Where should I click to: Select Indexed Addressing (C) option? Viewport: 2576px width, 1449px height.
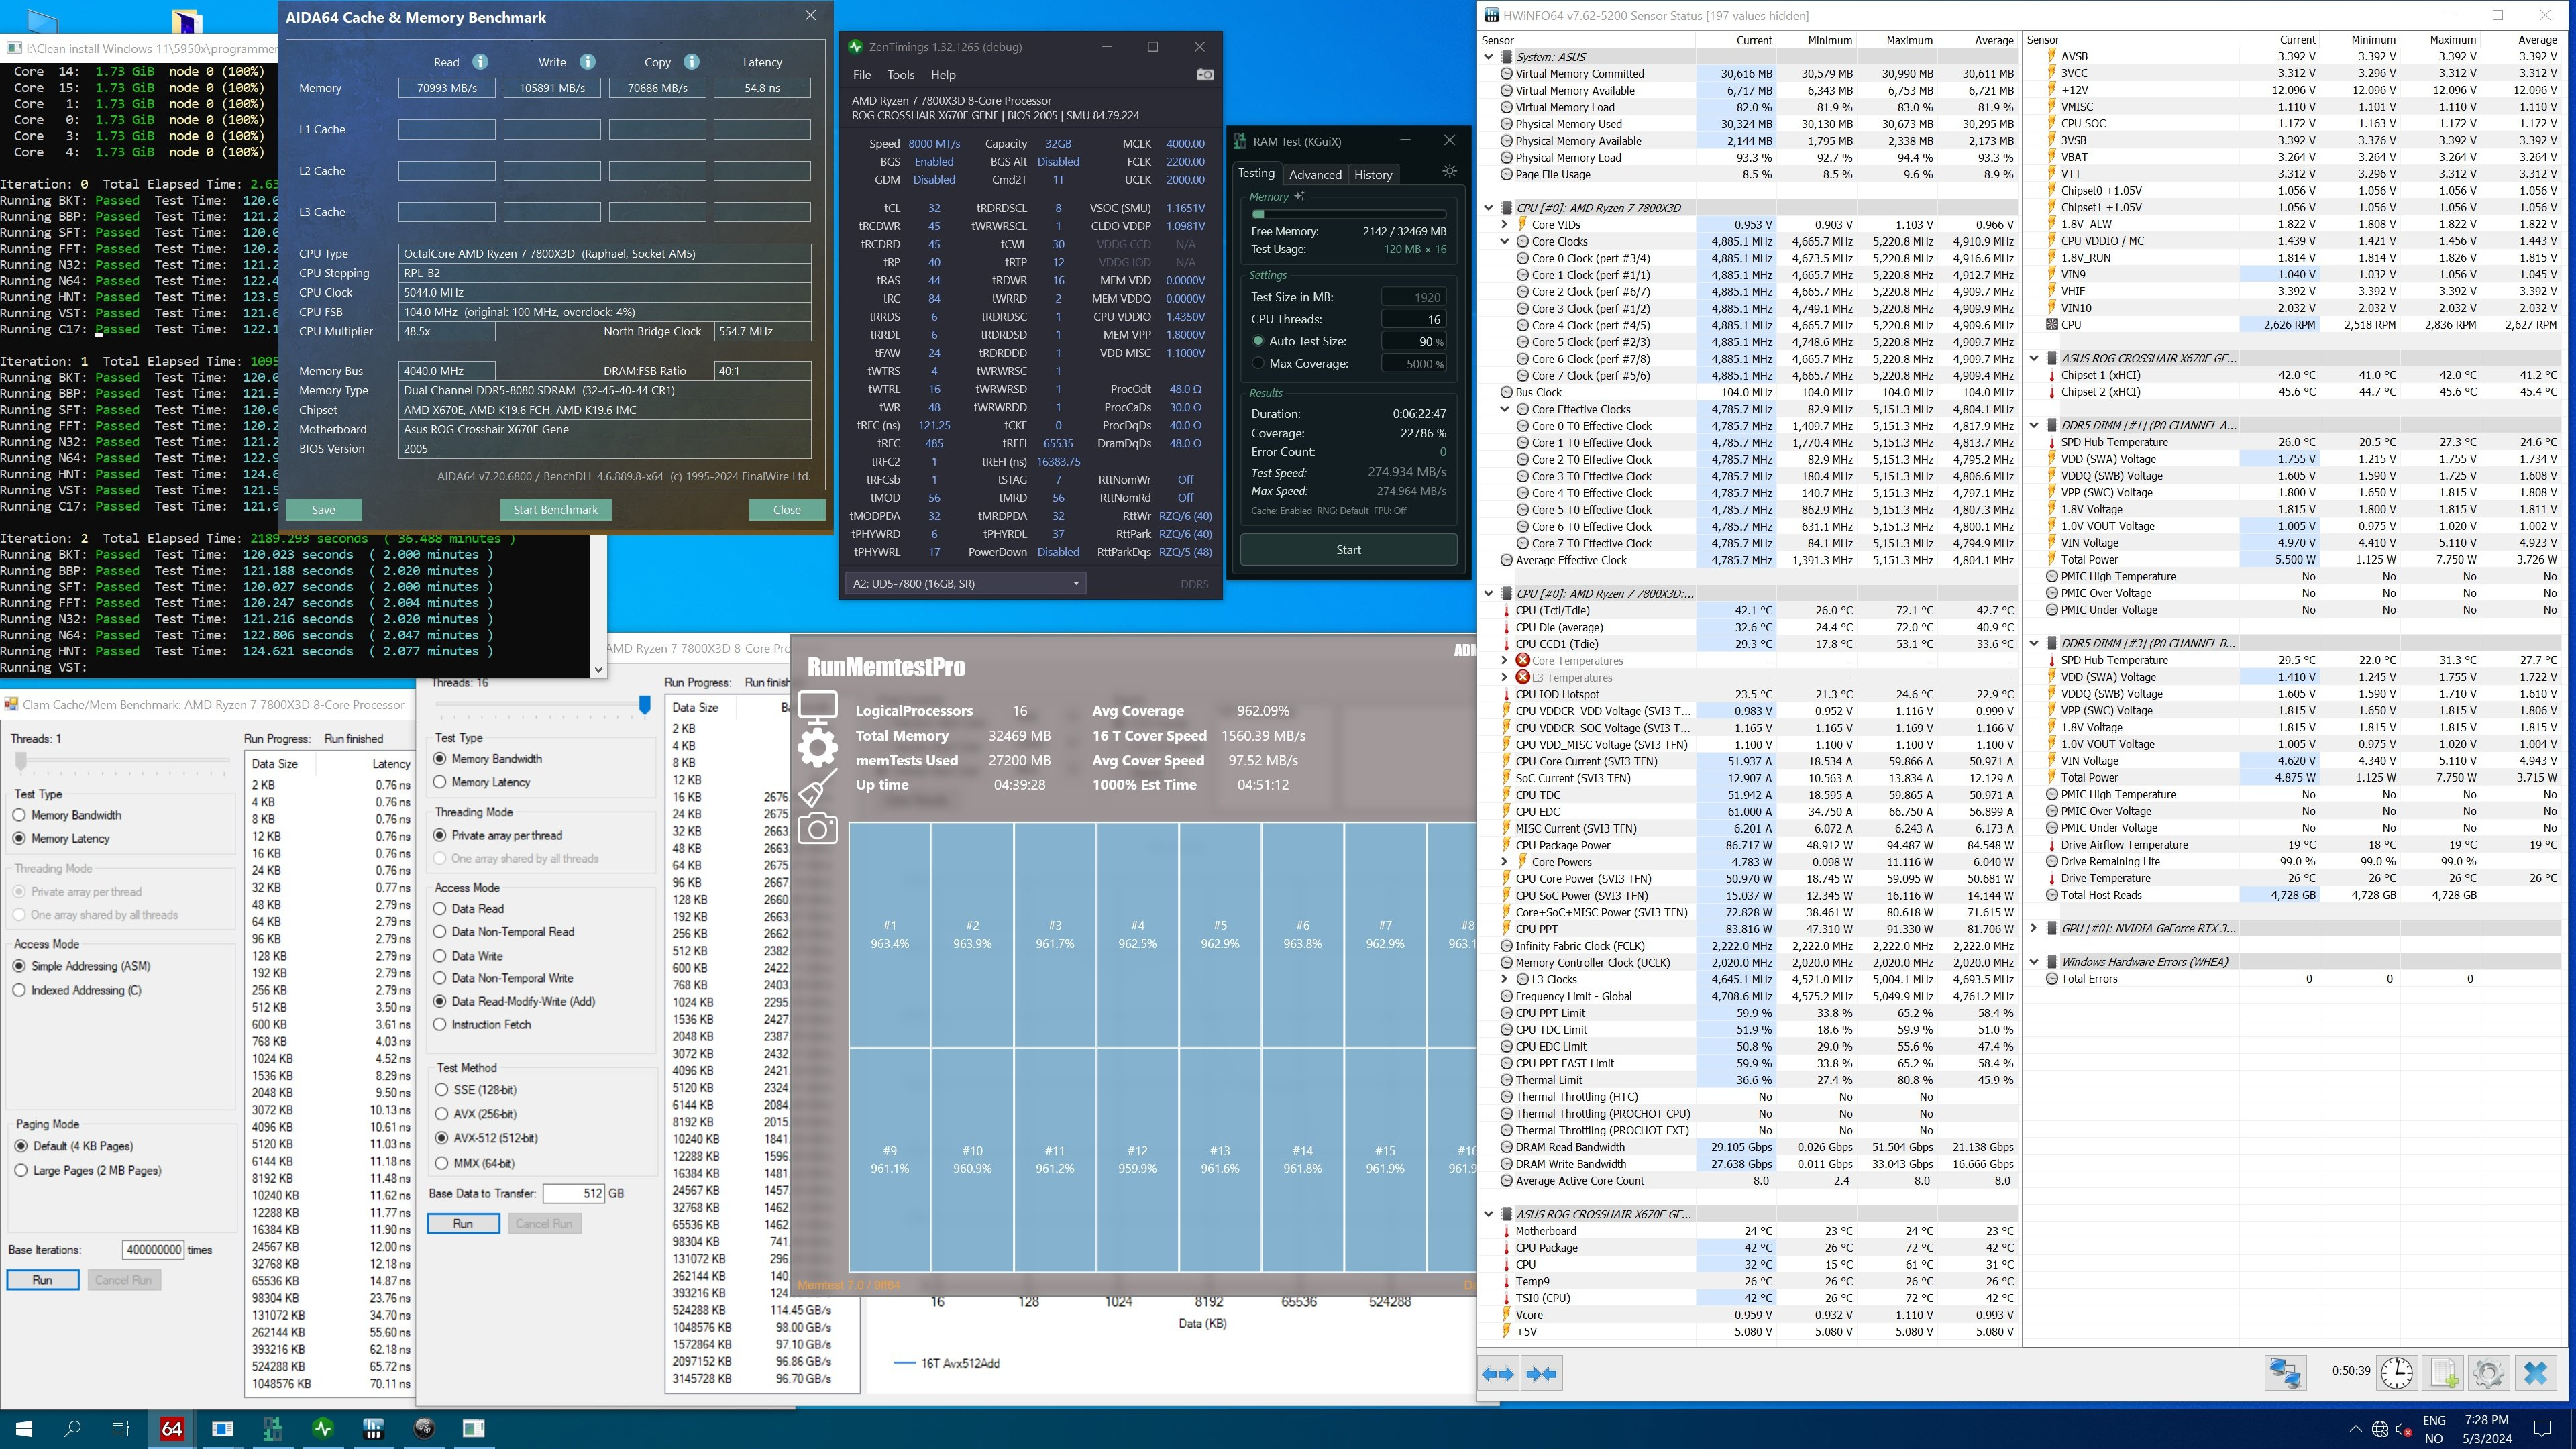click(77, 990)
